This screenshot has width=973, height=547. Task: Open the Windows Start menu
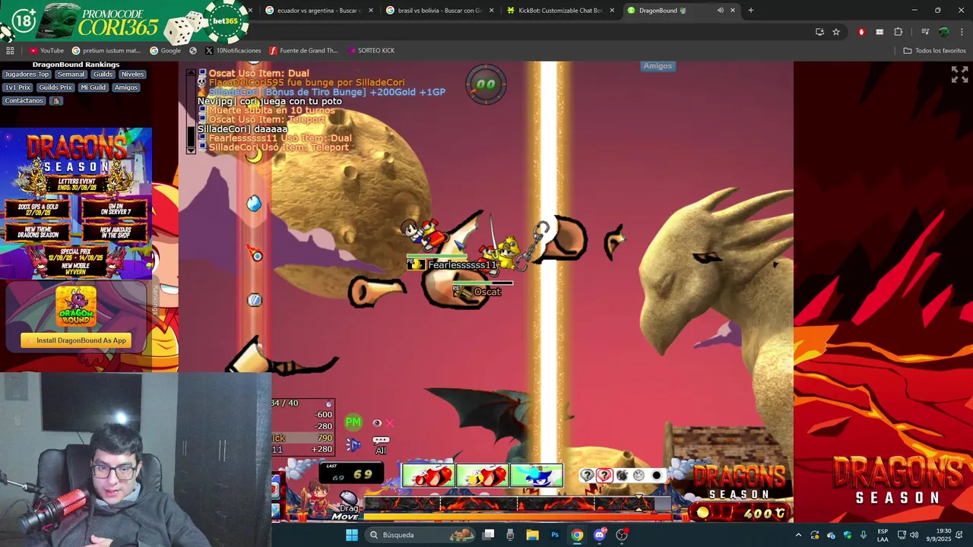(352, 535)
